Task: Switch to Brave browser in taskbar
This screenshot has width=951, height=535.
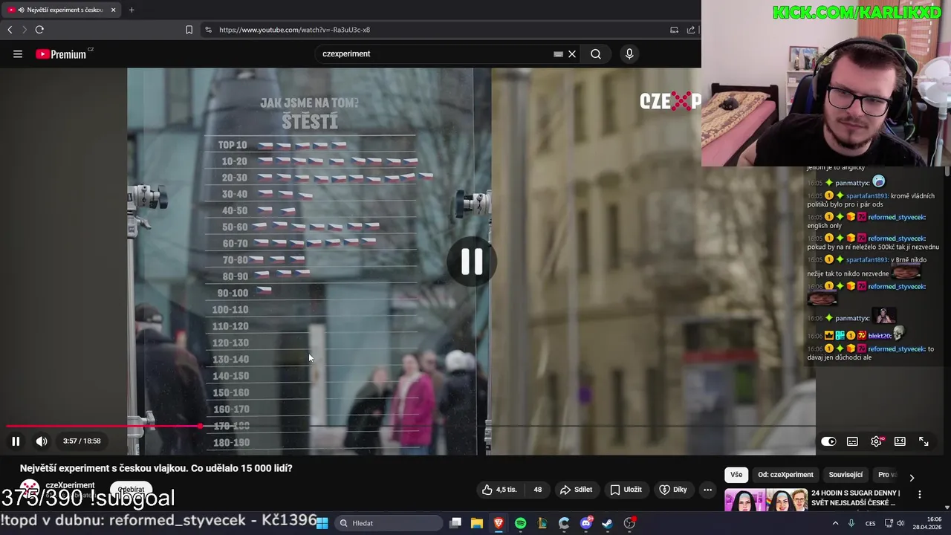Action: (x=499, y=523)
